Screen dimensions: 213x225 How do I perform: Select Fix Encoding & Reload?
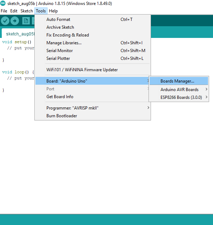point(93,35)
